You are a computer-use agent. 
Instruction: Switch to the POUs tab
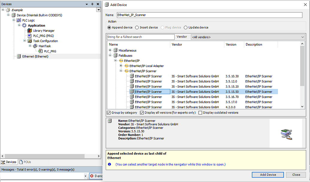25,162
